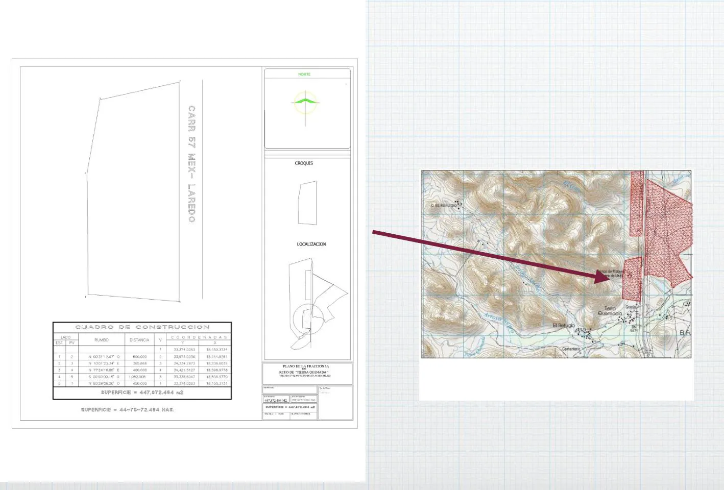Click the SUPERFICIE = 447,872.464 m2 table row
Image resolution: width=724 pixels, height=490 pixels.
[x=142, y=393]
